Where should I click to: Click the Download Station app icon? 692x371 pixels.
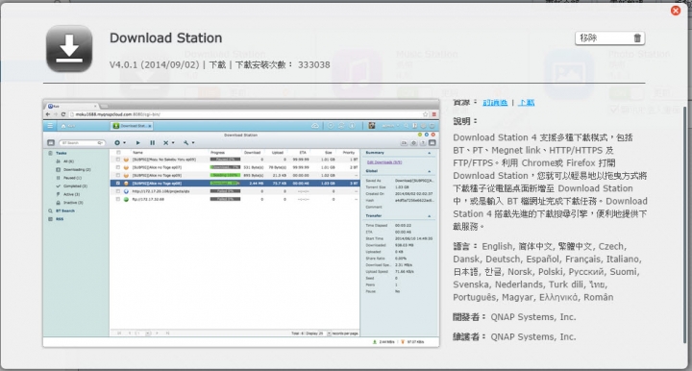(69, 48)
